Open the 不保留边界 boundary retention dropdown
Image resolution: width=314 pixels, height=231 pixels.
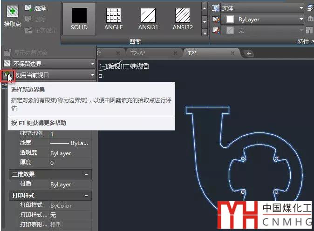(x=93, y=63)
